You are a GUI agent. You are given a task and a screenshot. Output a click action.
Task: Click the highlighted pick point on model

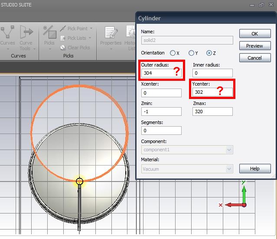pyautogui.click(x=79, y=181)
